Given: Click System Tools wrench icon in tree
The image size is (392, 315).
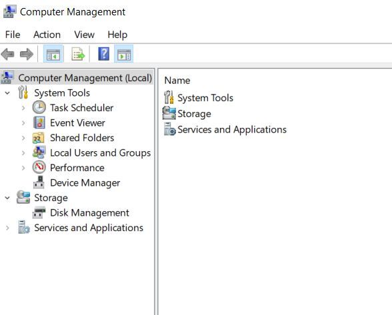Looking at the screenshot, I should coord(23,92).
